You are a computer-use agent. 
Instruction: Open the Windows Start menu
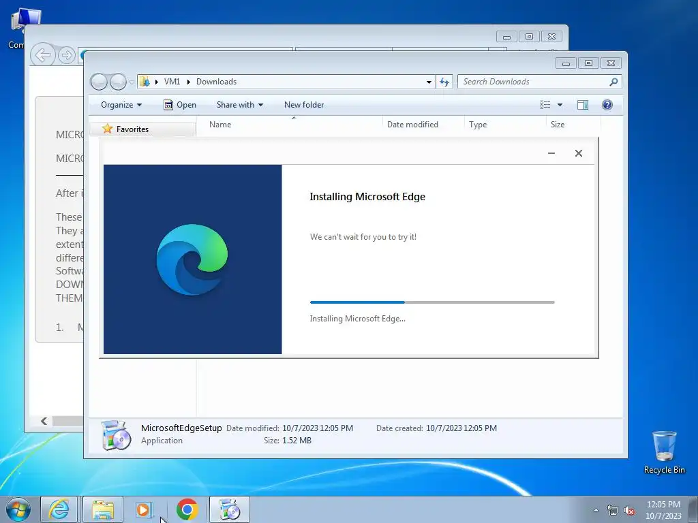pyautogui.click(x=18, y=509)
